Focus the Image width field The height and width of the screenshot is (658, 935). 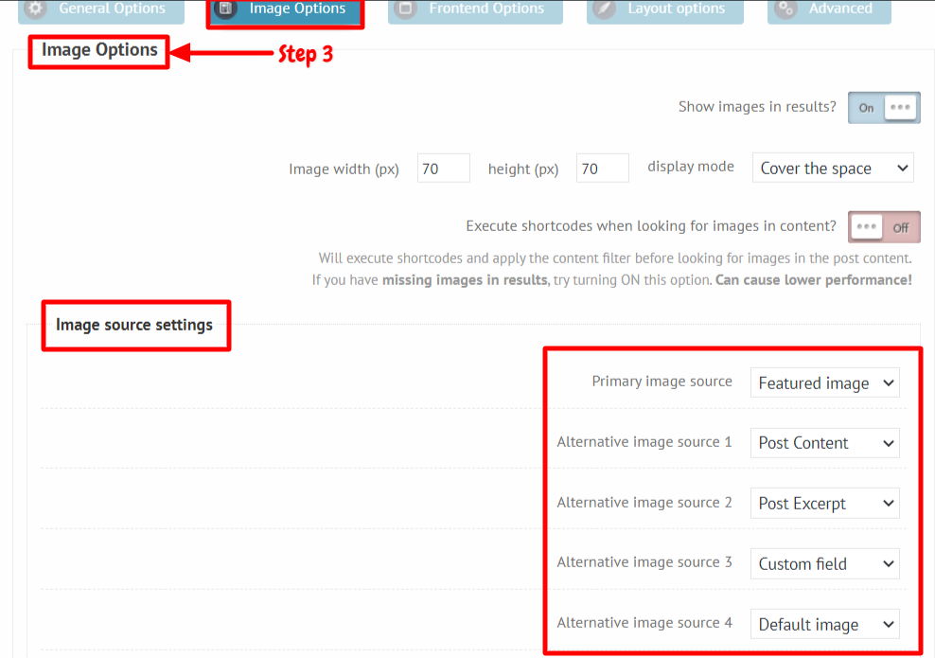click(444, 169)
